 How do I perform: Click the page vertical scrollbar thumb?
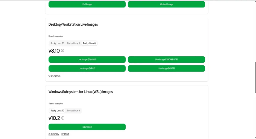pyautogui.click(x=255, y=77)
